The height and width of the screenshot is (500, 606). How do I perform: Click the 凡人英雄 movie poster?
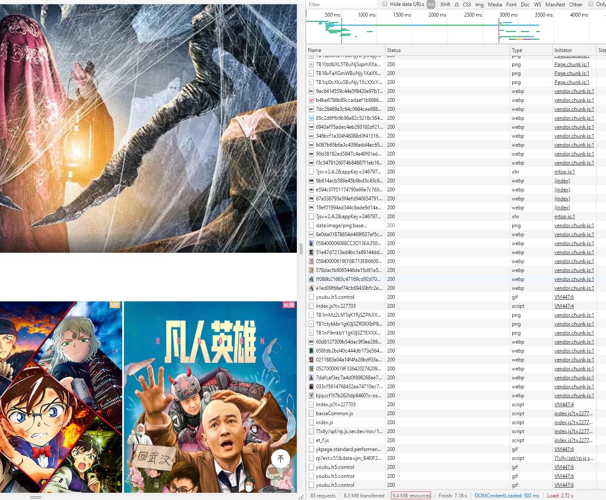point(210,397)
